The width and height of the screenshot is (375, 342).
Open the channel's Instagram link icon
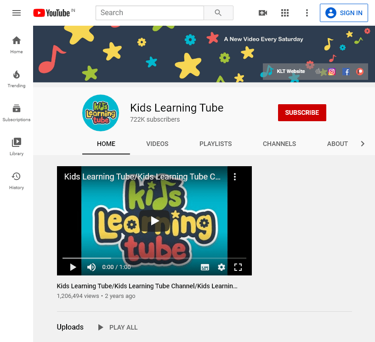point(332,72)
